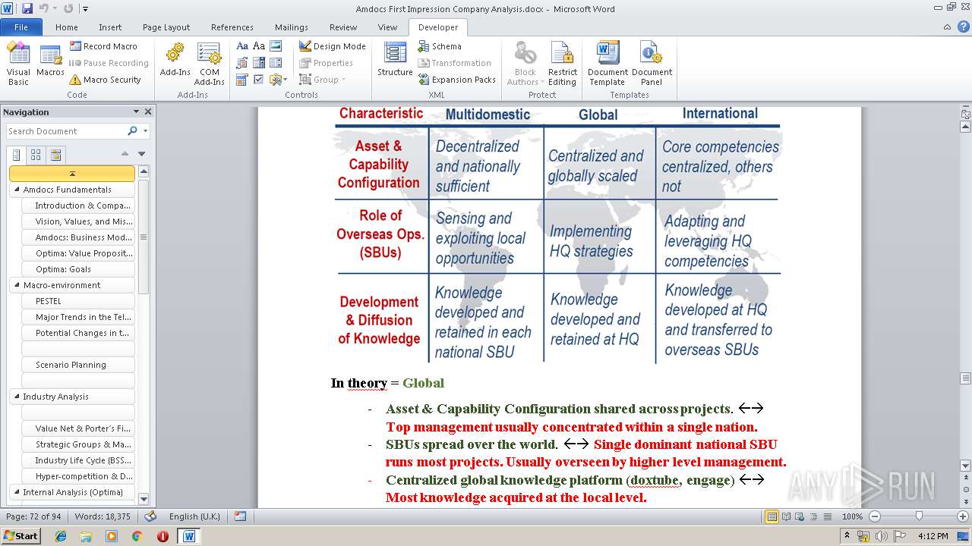This screenshot has height=546, width=972.
Task: Start Record Macro
Action: pos(103,46)
